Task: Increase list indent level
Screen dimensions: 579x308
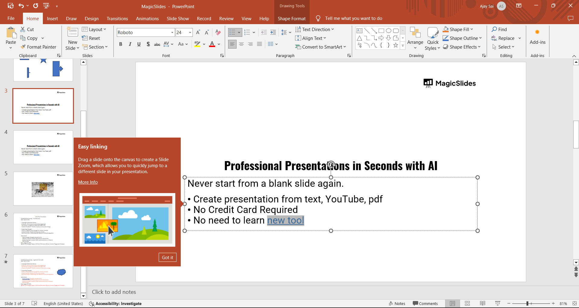Action: 273,32
